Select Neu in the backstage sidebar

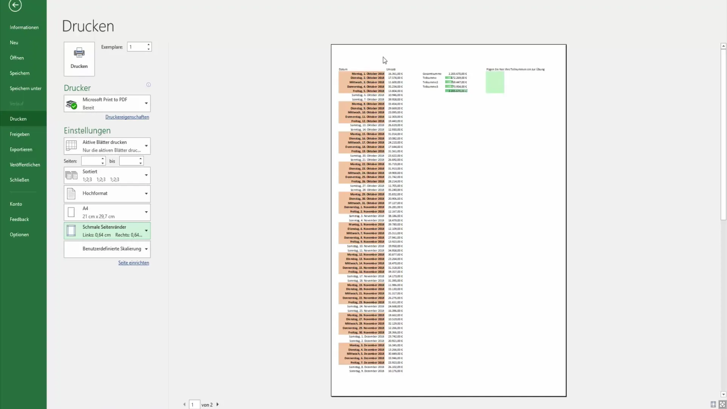23,42
